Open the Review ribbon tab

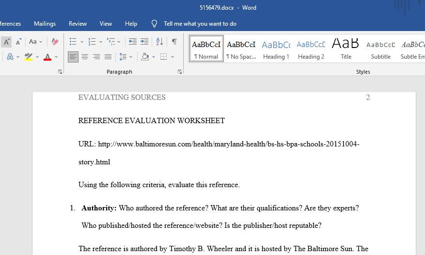coord(78,24)
